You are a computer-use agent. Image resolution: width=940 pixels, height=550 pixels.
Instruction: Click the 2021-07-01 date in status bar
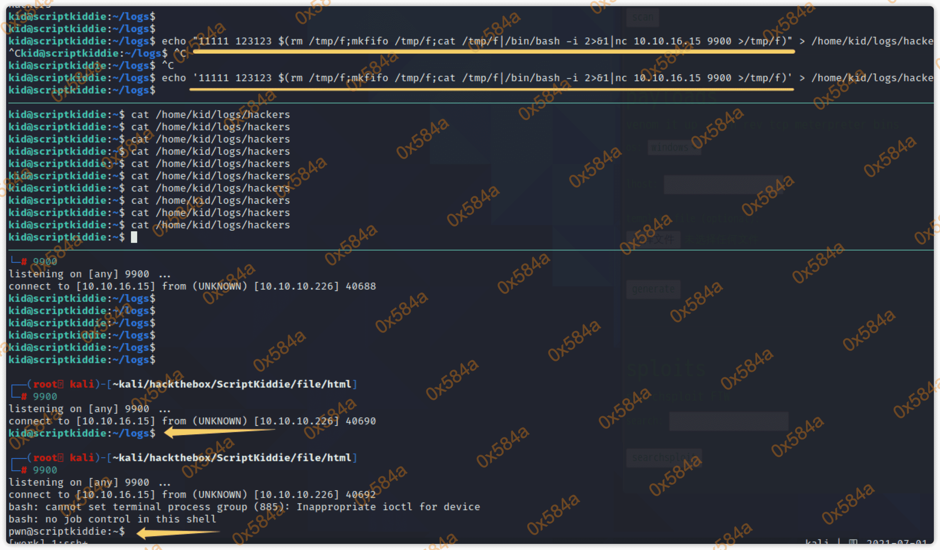point(896,542)
